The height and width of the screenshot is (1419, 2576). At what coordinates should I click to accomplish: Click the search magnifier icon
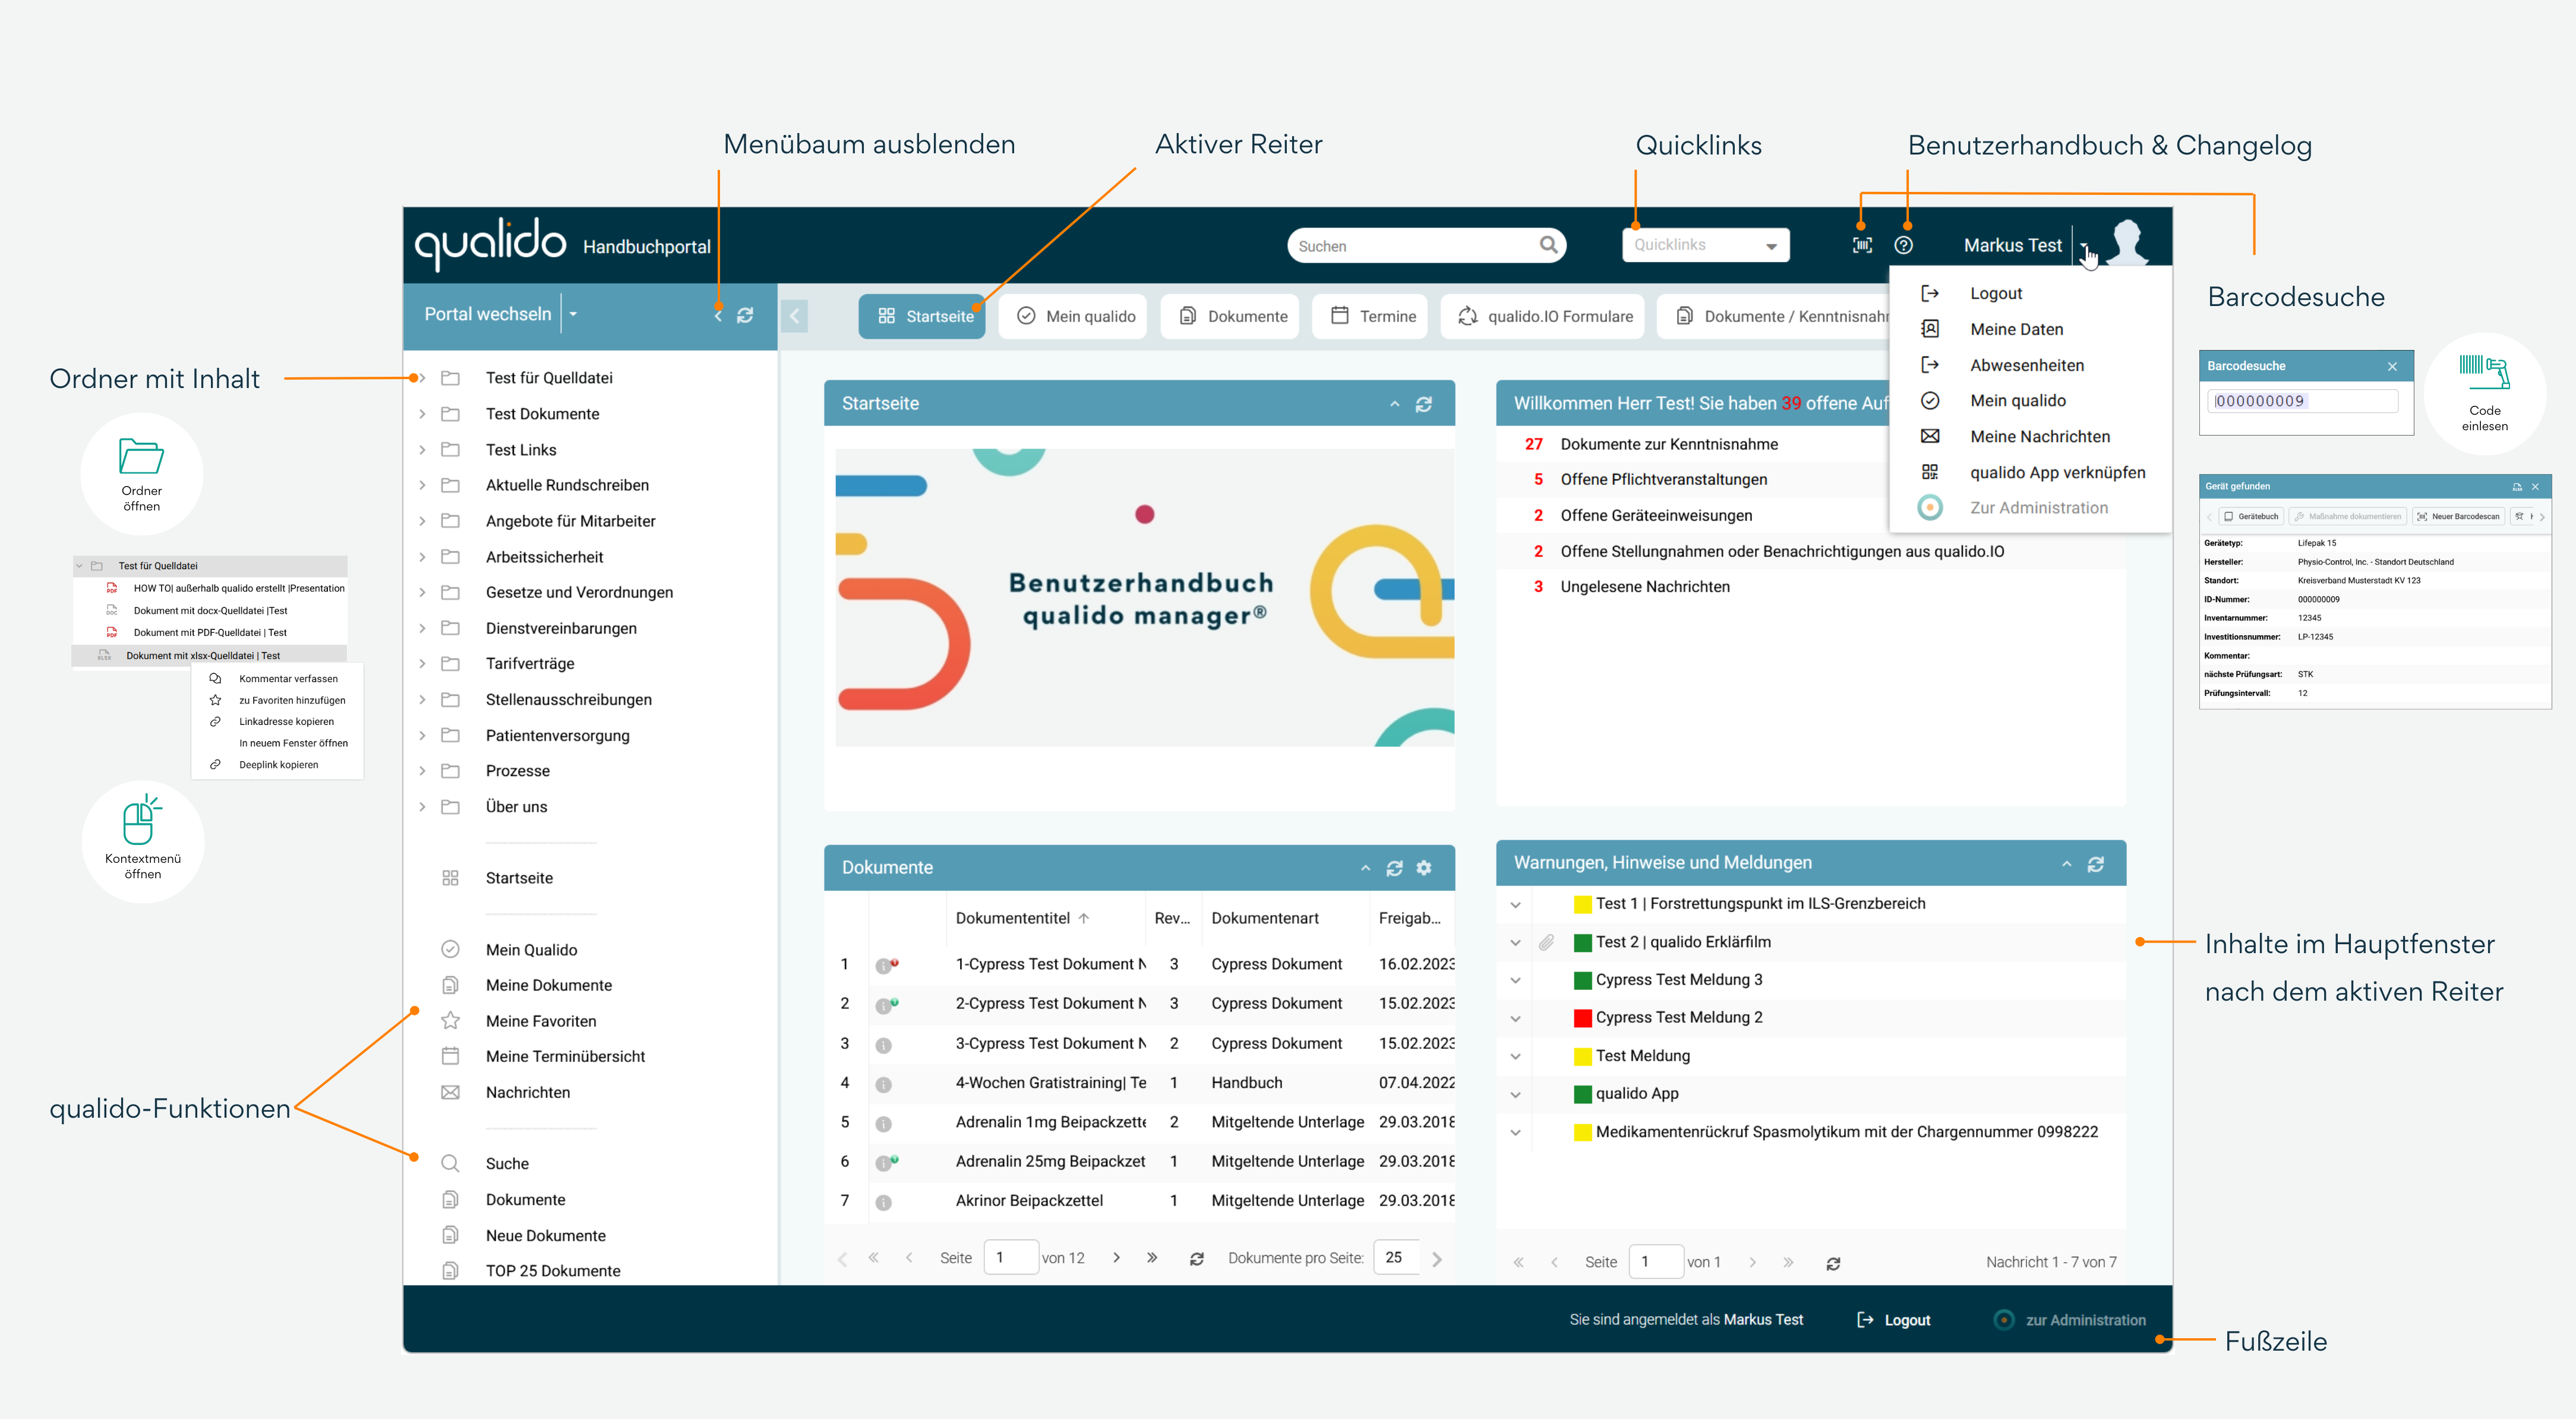coord(1548,245)
